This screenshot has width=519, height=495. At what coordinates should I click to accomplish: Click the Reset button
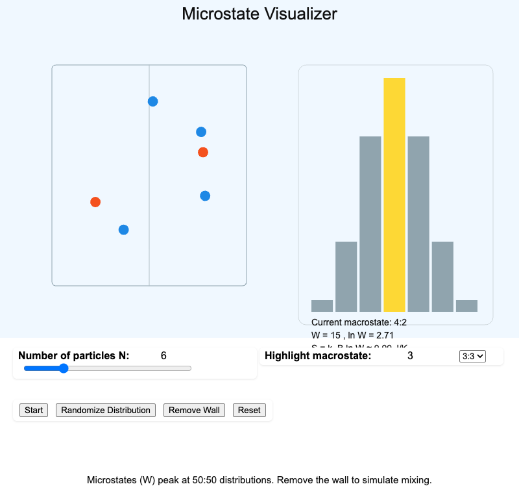pos(249,410)
